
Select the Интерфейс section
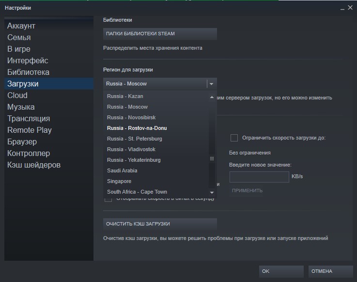pos(49,60)
